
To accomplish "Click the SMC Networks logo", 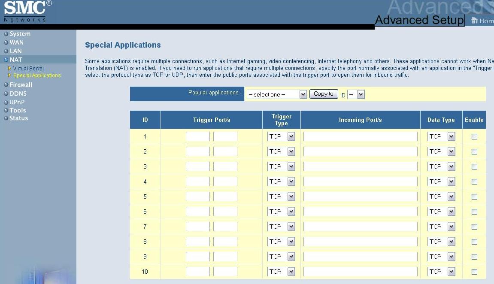I will click(x=28, y=11).
